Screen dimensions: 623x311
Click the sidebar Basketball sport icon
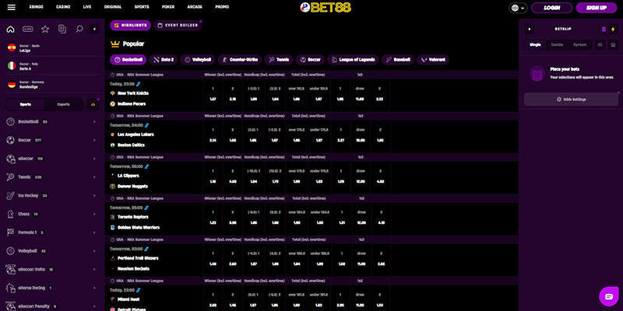pos(10,122)
